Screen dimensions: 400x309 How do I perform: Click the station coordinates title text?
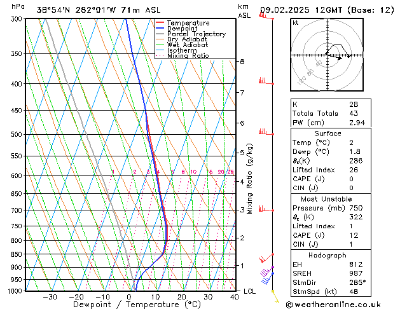pyautogui.click(x=99, y=10)
